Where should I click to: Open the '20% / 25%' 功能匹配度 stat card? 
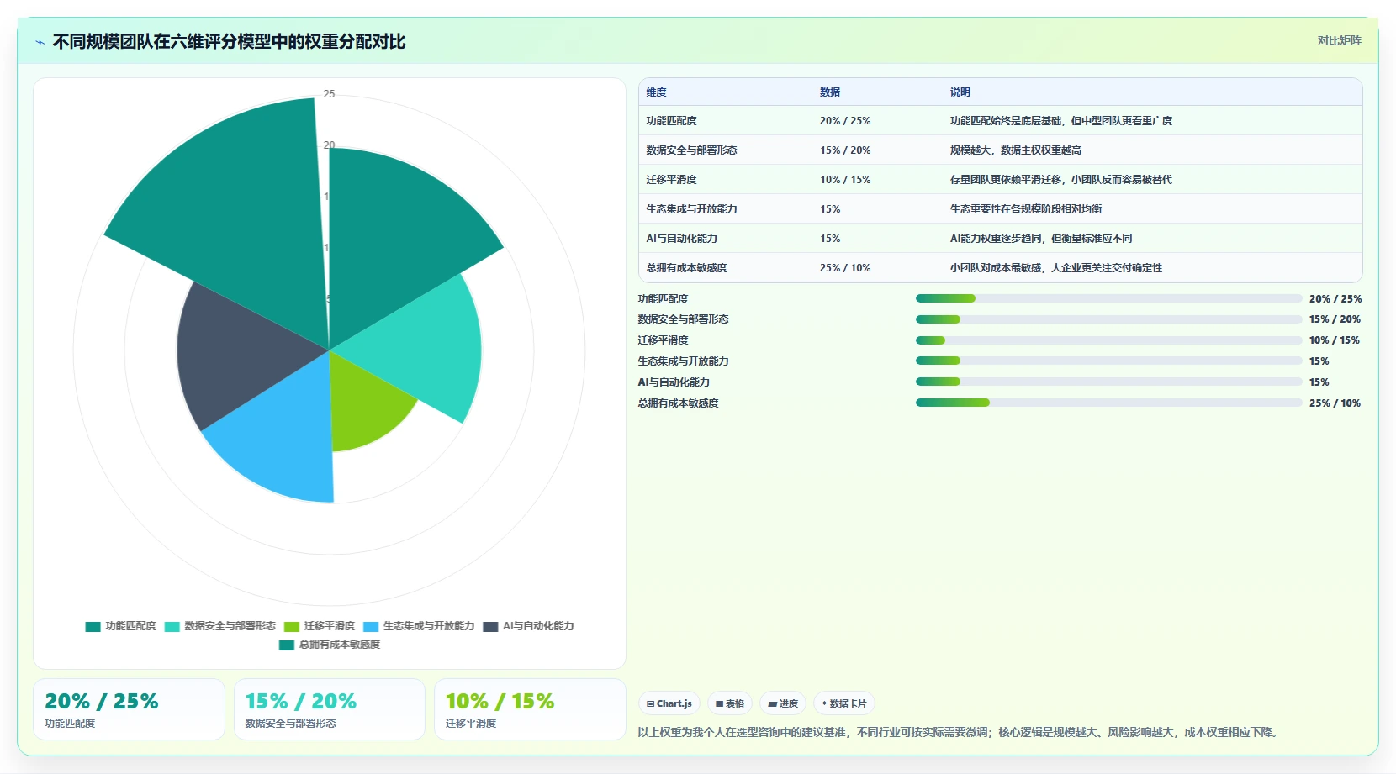[x=129, y=709]
